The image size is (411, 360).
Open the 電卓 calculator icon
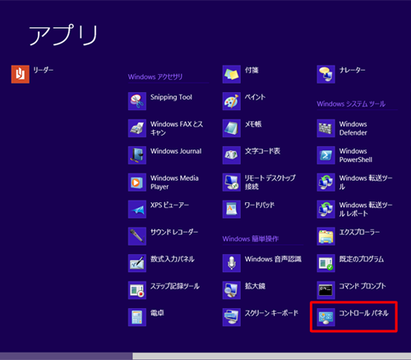tap(137, 317)
